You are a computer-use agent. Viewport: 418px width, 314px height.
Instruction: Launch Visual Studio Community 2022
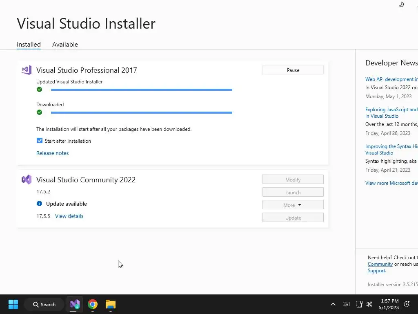[293, 192]
